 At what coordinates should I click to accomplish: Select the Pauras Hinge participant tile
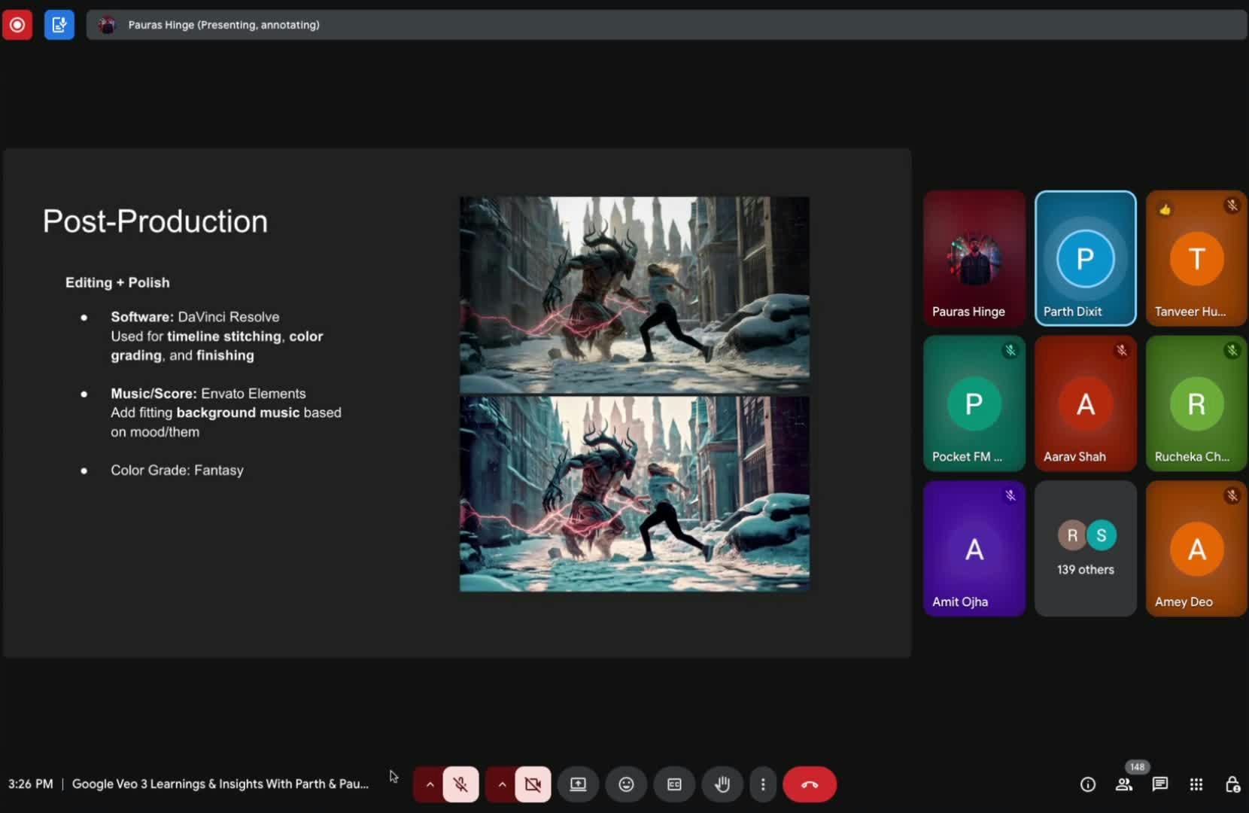[x=974, y=258]
